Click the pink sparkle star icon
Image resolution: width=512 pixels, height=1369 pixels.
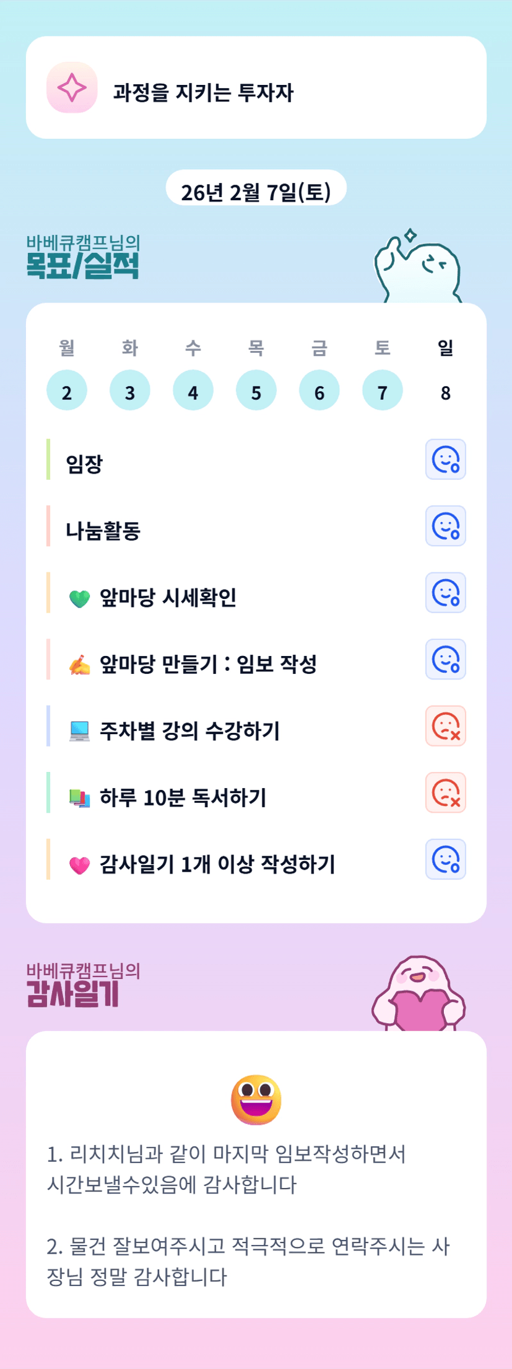coord(72,87)
